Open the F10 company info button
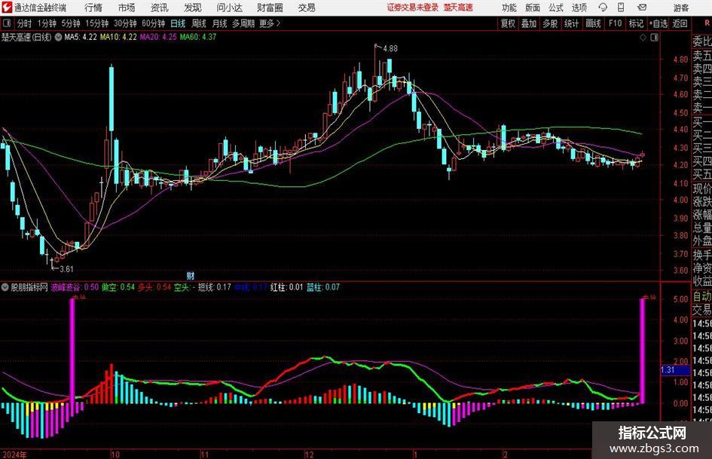 [616, 23]
